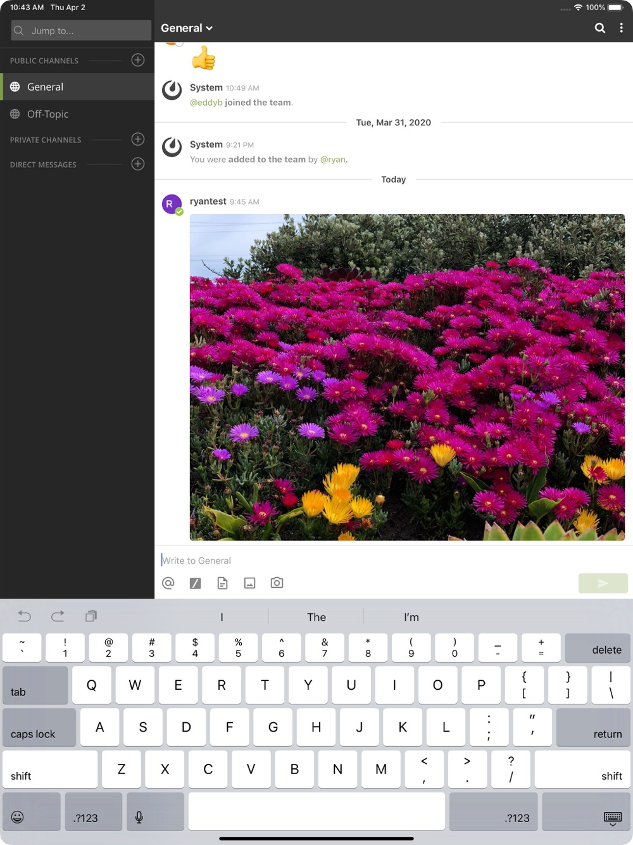This screenshot has height=845, width=633.
Task: Tap the question mark slash key
Action: (x=511, y=769)
